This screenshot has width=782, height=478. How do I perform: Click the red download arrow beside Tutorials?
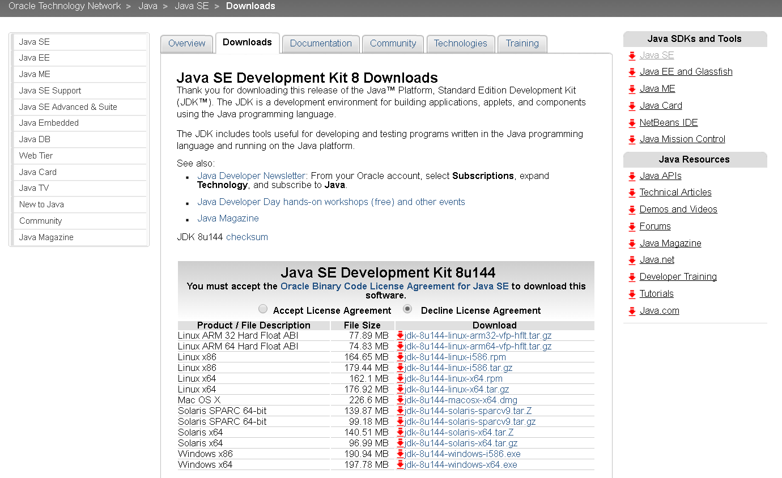(x=632, y=295)
